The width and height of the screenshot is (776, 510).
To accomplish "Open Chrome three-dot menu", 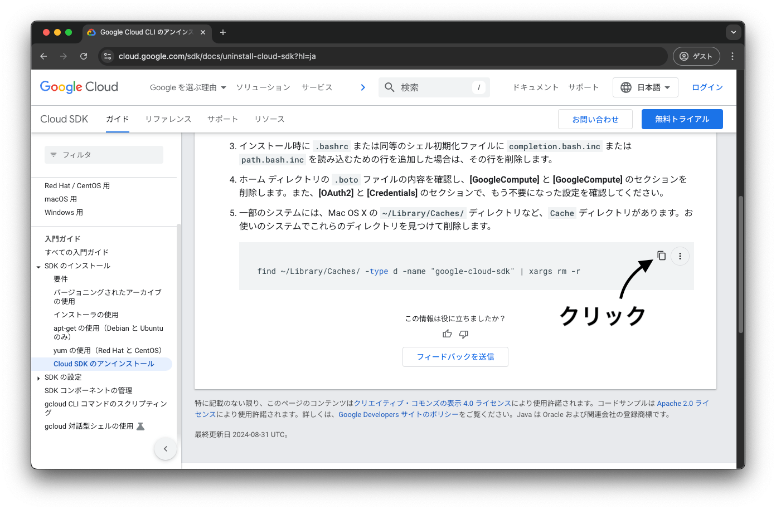I will [733, 56].
